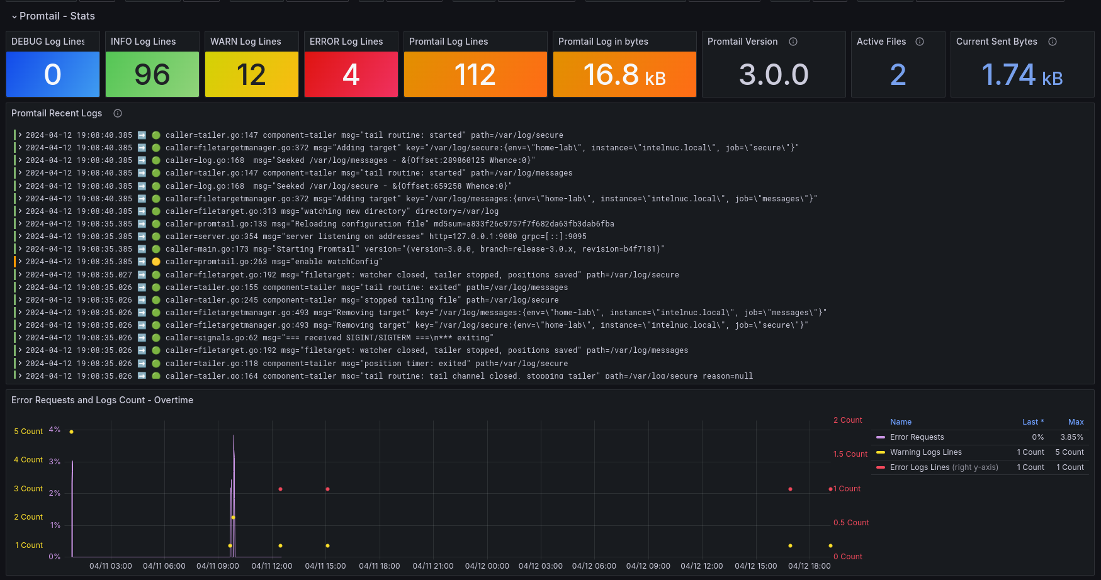This screenshot has height=580, width=1101.
Task: Sort legend by Max column
Action: click(1076, 422)
